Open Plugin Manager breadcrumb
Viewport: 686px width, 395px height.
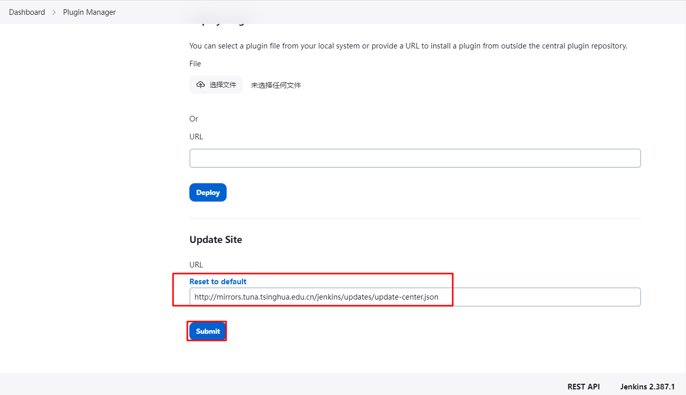coord(89,12)
